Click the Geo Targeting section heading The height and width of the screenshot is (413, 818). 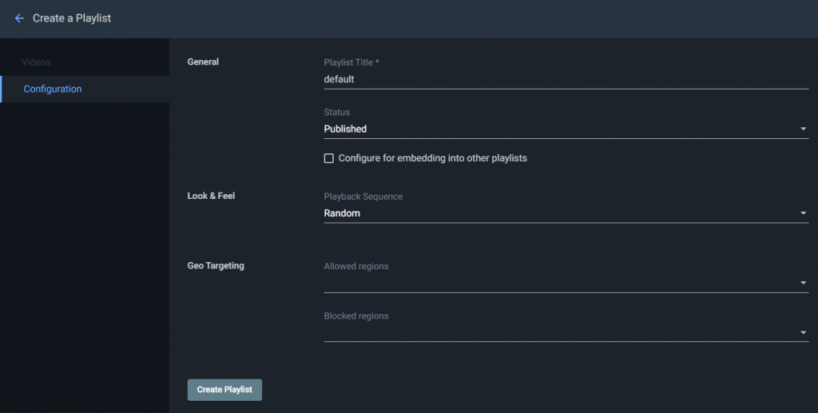coord(216,265)
